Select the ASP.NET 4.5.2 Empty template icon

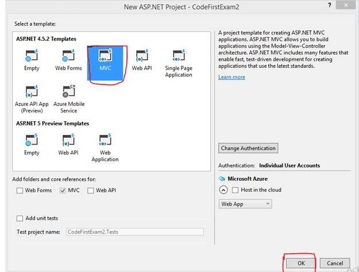point(31,55)
